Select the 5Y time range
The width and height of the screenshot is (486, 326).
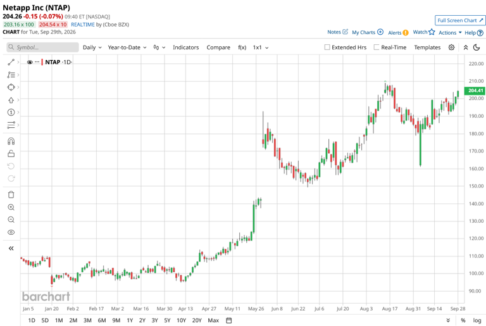click(x=167, y=320)
